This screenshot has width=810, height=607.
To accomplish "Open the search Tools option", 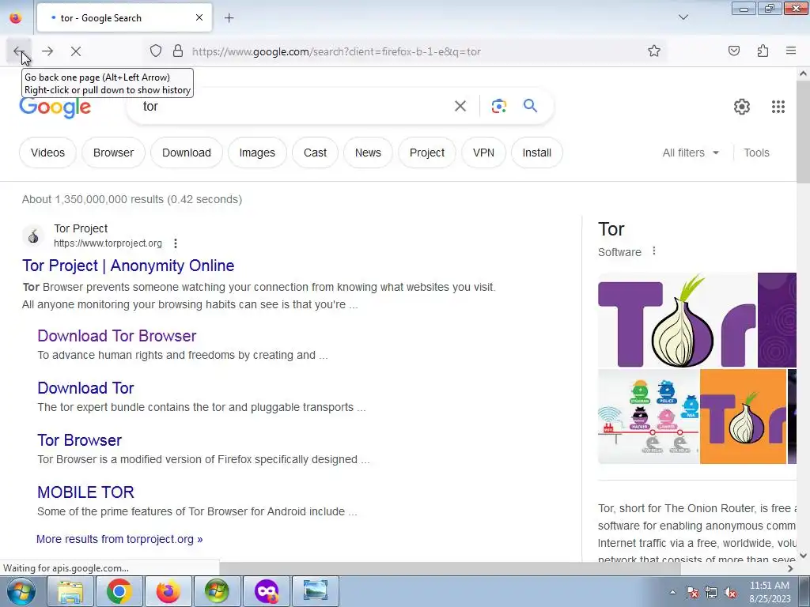I will [756, 153].
